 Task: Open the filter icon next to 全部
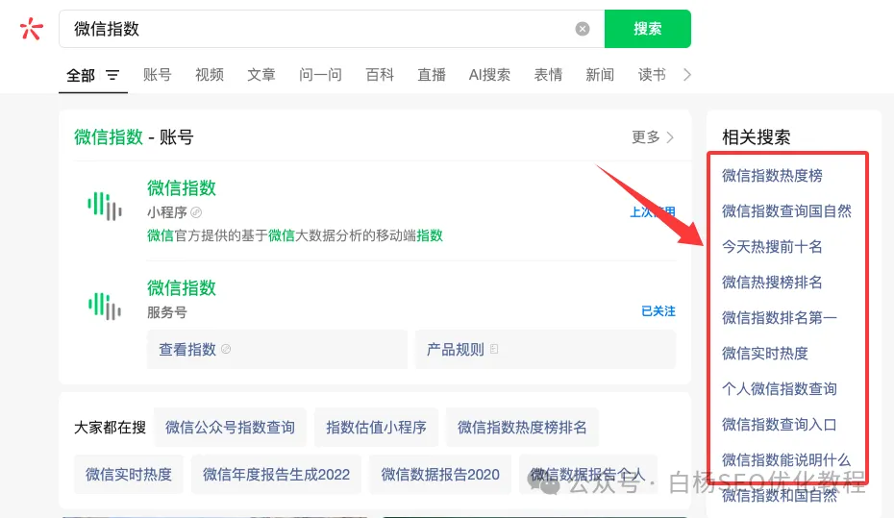pos(112,75)
